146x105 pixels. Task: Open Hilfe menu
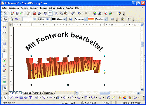(77, 8)
